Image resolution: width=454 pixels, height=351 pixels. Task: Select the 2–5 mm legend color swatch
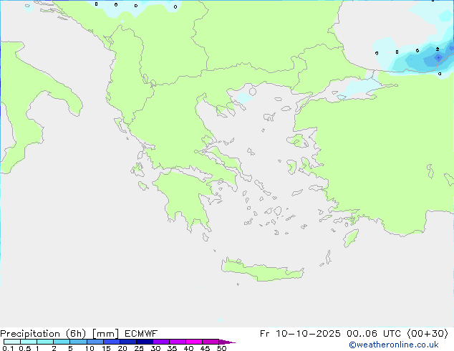pos(62,342)
